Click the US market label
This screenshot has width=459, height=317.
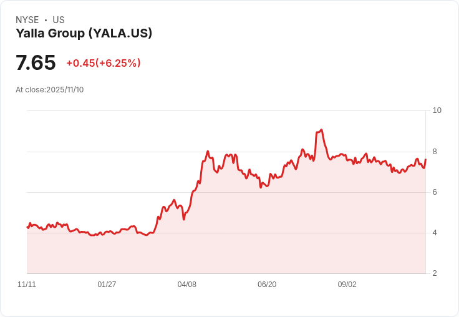[x=59, y=20]
